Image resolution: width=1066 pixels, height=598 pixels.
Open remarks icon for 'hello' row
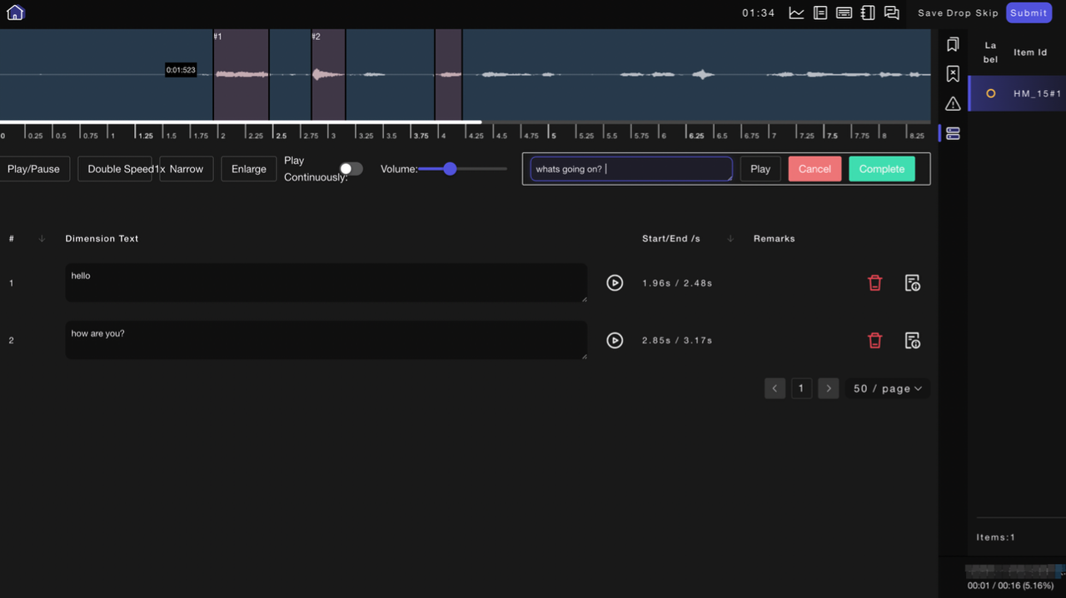coord(912,283)
